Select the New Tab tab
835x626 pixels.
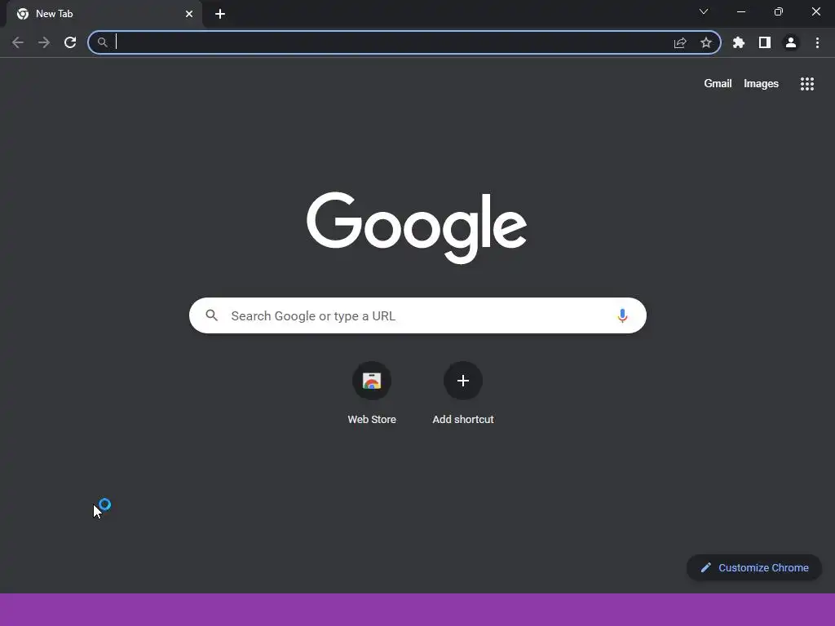pos(104,14)
